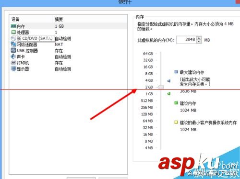Click the green recommended memory marker arrow
The height and width of the screenshot is (179, 240).
pos(169,94)
